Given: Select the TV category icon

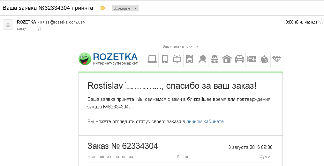Looking at the screenshot, I should pos(177,59).
